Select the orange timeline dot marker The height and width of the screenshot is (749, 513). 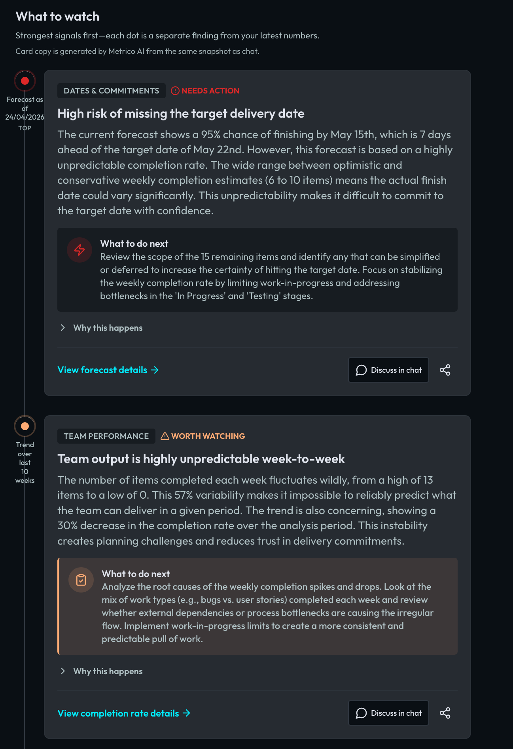(x=25, y=426)
